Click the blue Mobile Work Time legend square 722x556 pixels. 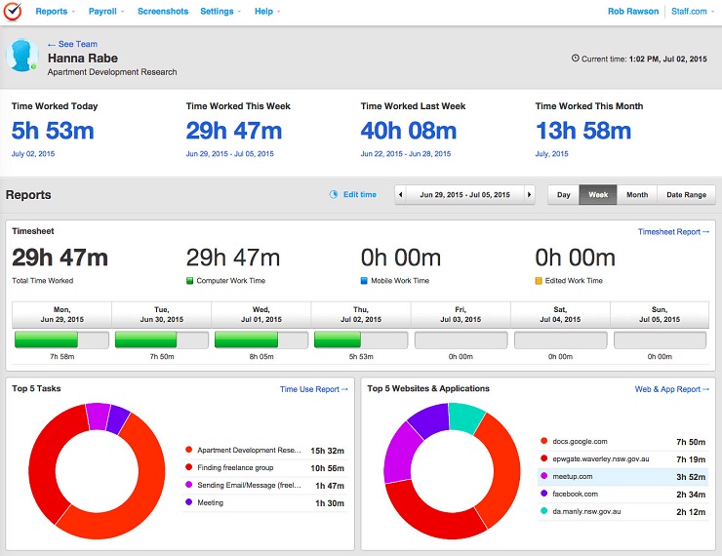click(364, 281)
